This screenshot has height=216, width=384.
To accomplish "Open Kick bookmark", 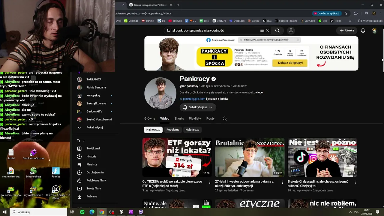I will click(x=322, y=21).
